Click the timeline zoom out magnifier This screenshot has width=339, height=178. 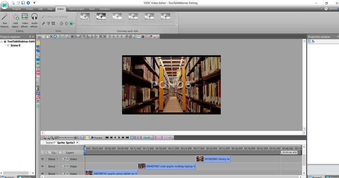coord(48,138)
